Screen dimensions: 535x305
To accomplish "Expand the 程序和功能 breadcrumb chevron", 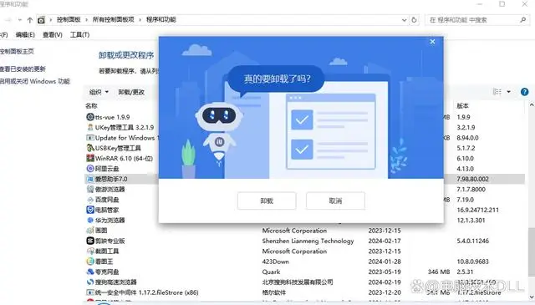I will coord(140,20).
